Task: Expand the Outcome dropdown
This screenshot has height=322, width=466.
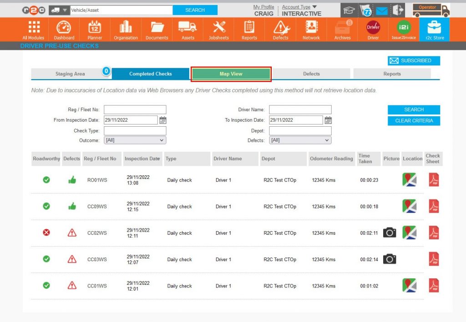Action: [135, 140]
